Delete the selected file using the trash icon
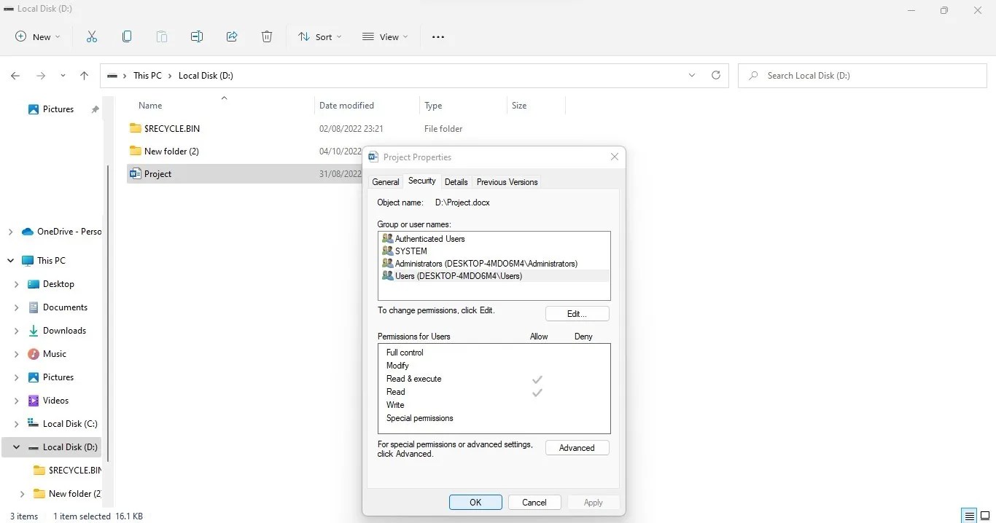The height and width of the screenshot is (523, 996). click(267, 36)
